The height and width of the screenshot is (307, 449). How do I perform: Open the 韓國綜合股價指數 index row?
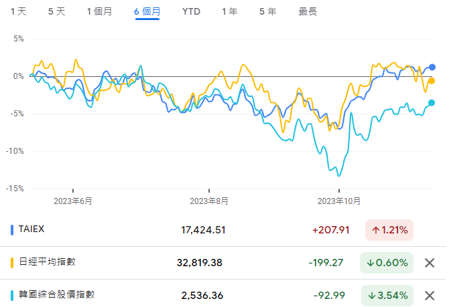(56, 294)
